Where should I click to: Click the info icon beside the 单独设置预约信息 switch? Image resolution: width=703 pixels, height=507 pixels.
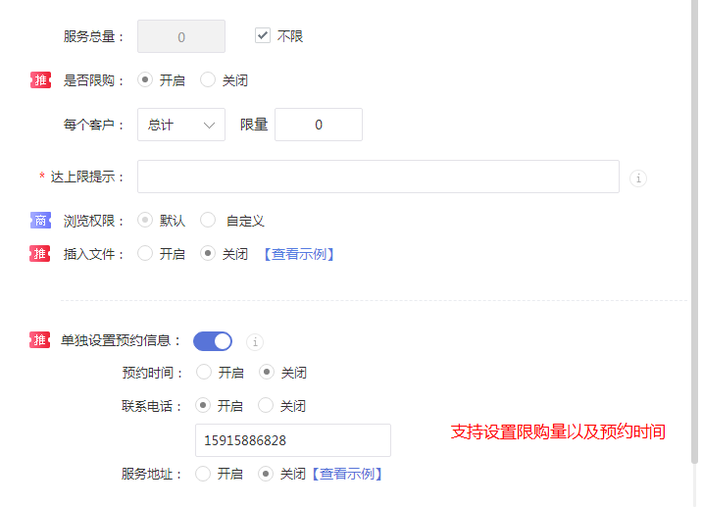coord(255,342)
